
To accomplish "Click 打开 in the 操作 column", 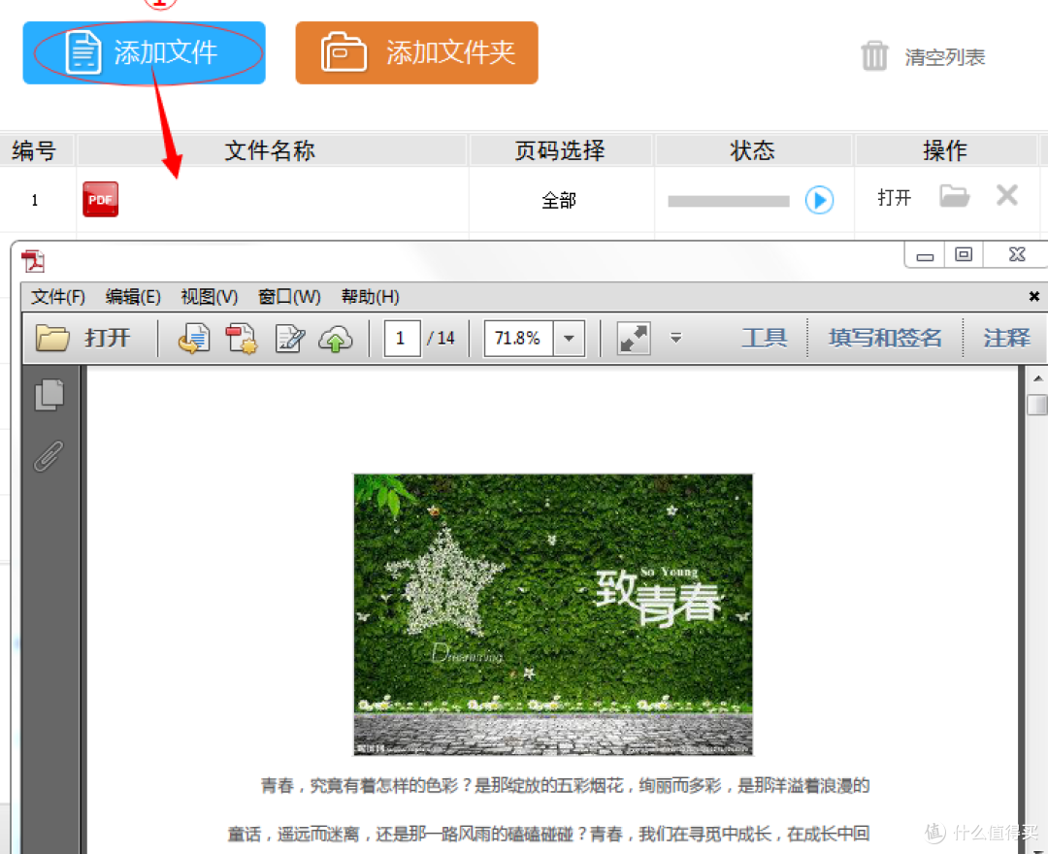I will click(x=895, y=198).
